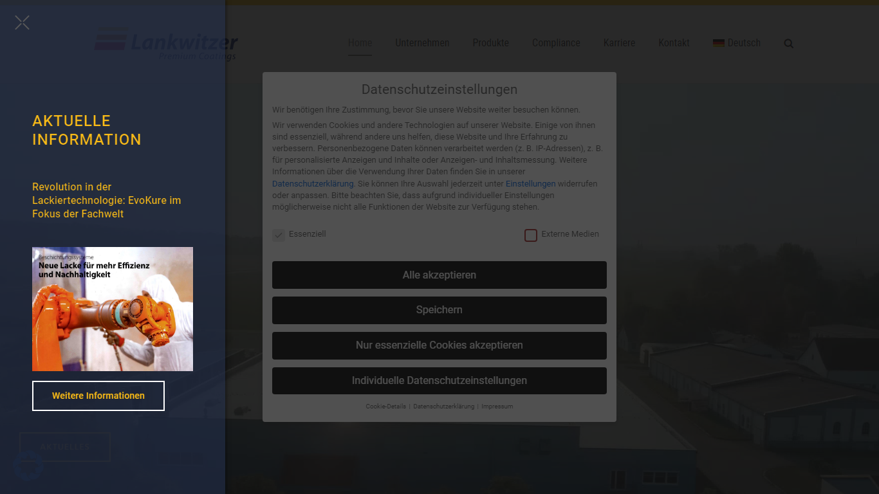This screenshot has height=494, width=879.
Task: Close the Aktuelle Information side panel
Action: (22, 23)
